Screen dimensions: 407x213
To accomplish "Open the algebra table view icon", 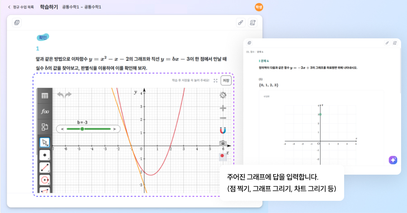I will click(45, 96).
